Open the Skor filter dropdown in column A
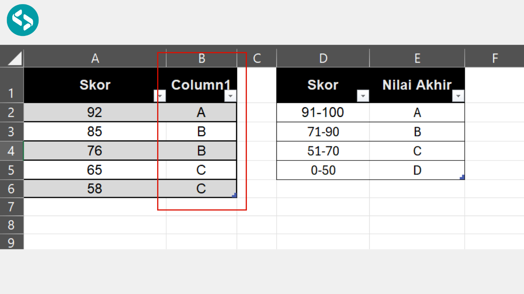524x294 pixels. 160,96
